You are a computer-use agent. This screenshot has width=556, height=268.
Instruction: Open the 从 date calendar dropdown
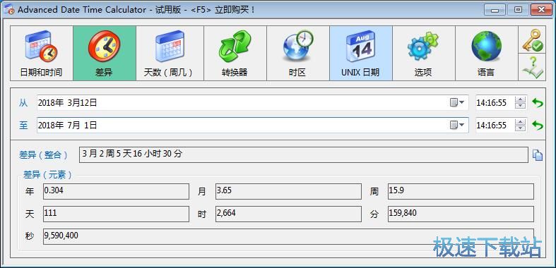coord(457,103)
